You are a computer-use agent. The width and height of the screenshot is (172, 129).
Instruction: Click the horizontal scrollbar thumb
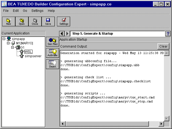[x=107, y=124]
